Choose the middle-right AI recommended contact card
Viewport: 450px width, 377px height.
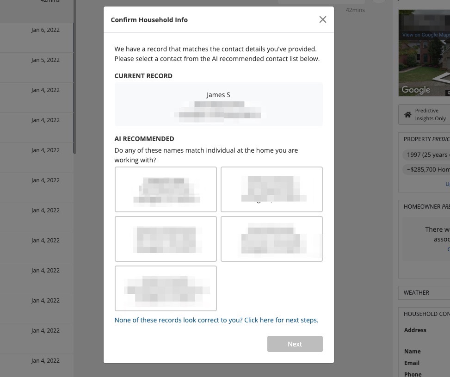pos(271,239)
